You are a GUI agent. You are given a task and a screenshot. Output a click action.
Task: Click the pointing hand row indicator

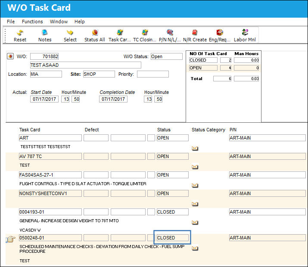point(10,239)
